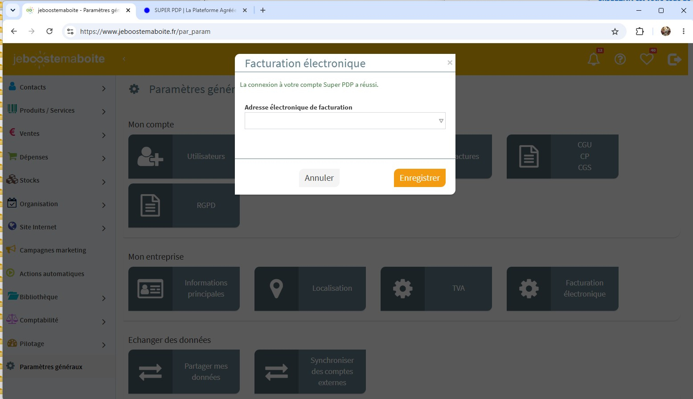
Task: Expand the Contacts submenu arrow
Action: pyautogui.click(x=104, y=88)
